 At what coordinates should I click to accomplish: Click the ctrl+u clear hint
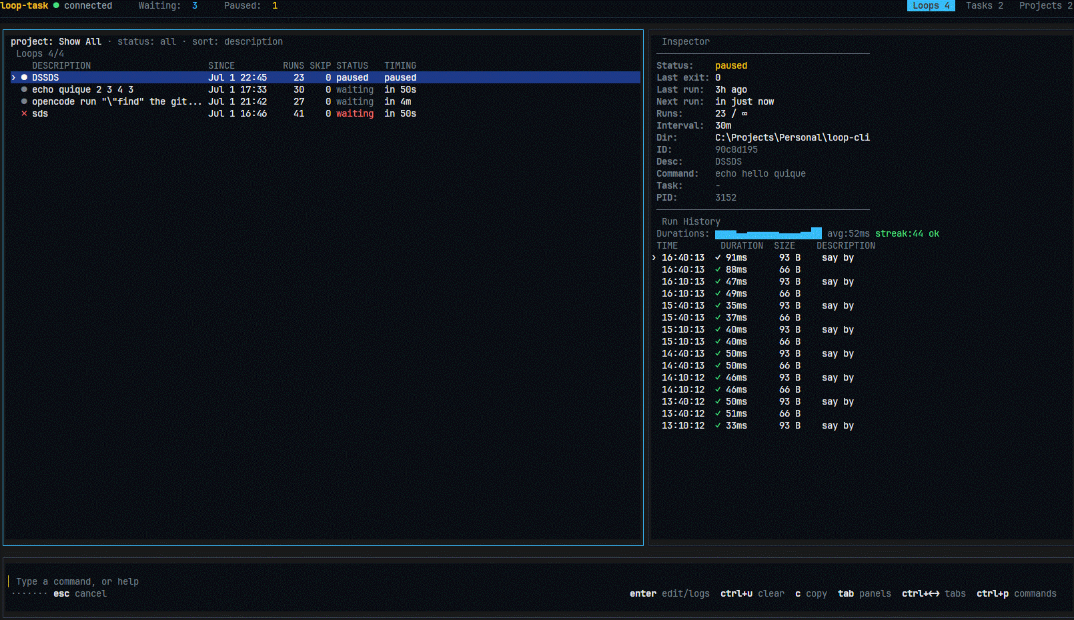752,593
